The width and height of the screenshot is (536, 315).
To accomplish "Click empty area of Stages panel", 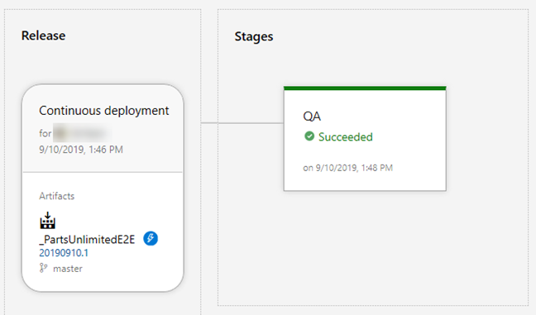I will pyautogui.click(x=376, y=250).
